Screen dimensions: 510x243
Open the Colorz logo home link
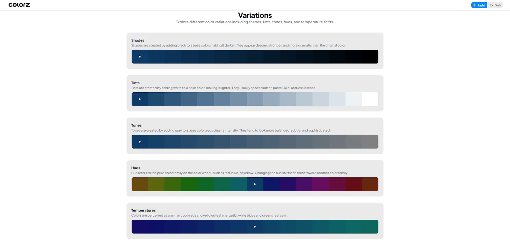pyautogui.click(x=19, y=5)
